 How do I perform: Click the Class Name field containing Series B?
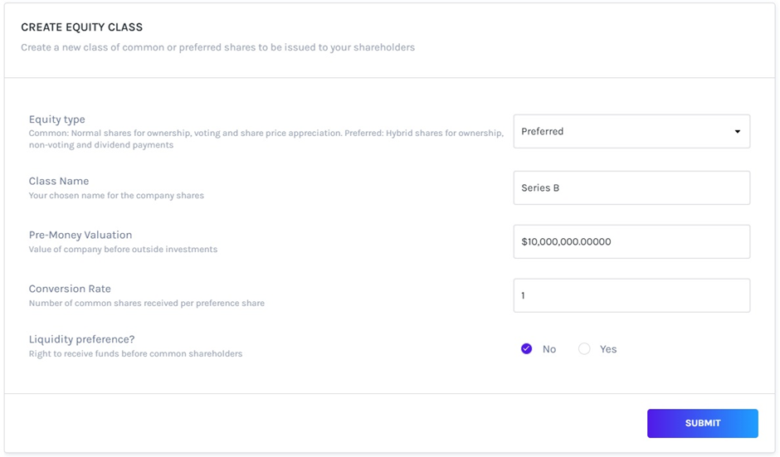pyautogui.click(x=631, y=188)
